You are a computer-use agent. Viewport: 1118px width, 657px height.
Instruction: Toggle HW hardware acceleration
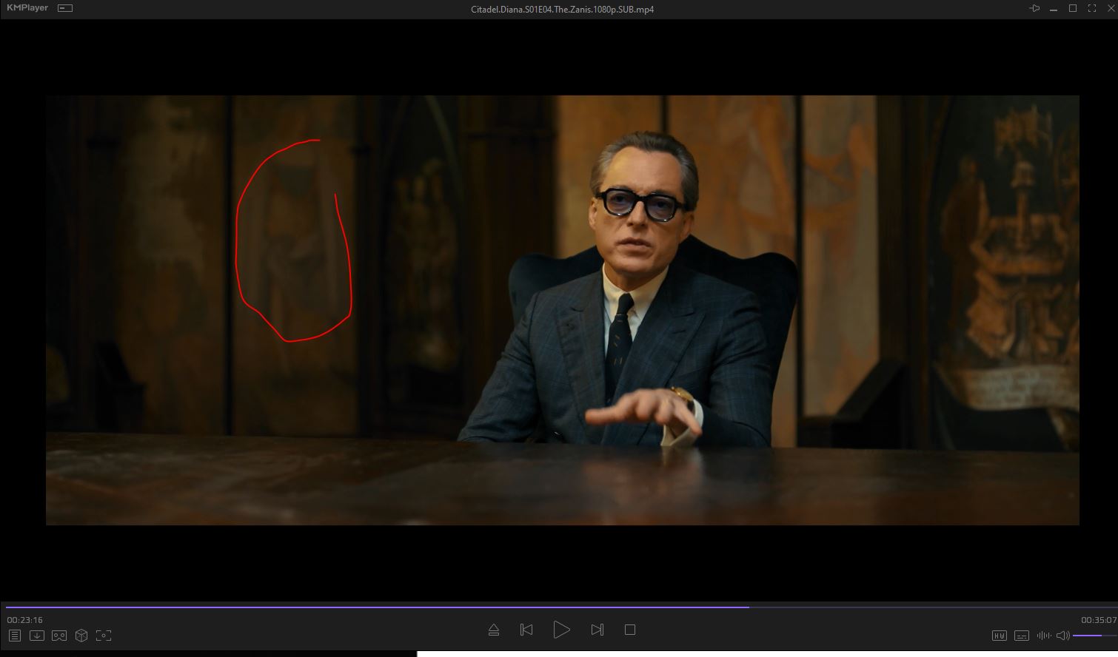[999, 636]
